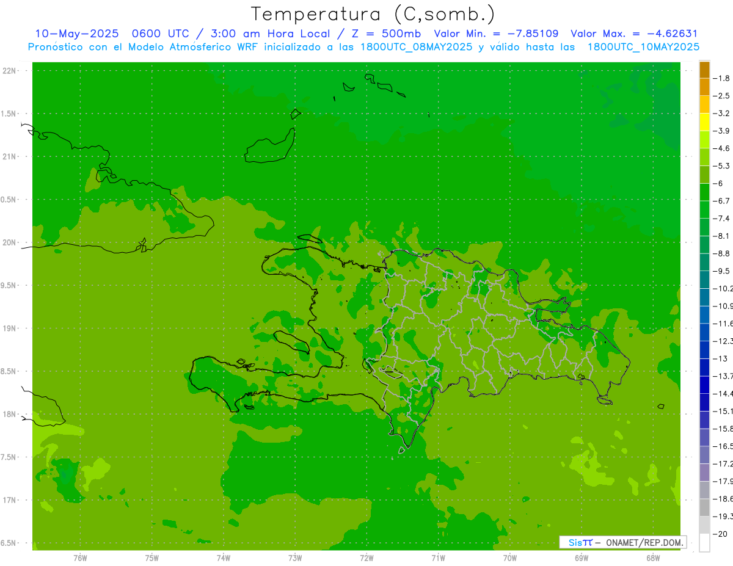Click the white swatch below the -20 label
Viewport: 733px width, 566px height.
[704, 542]
